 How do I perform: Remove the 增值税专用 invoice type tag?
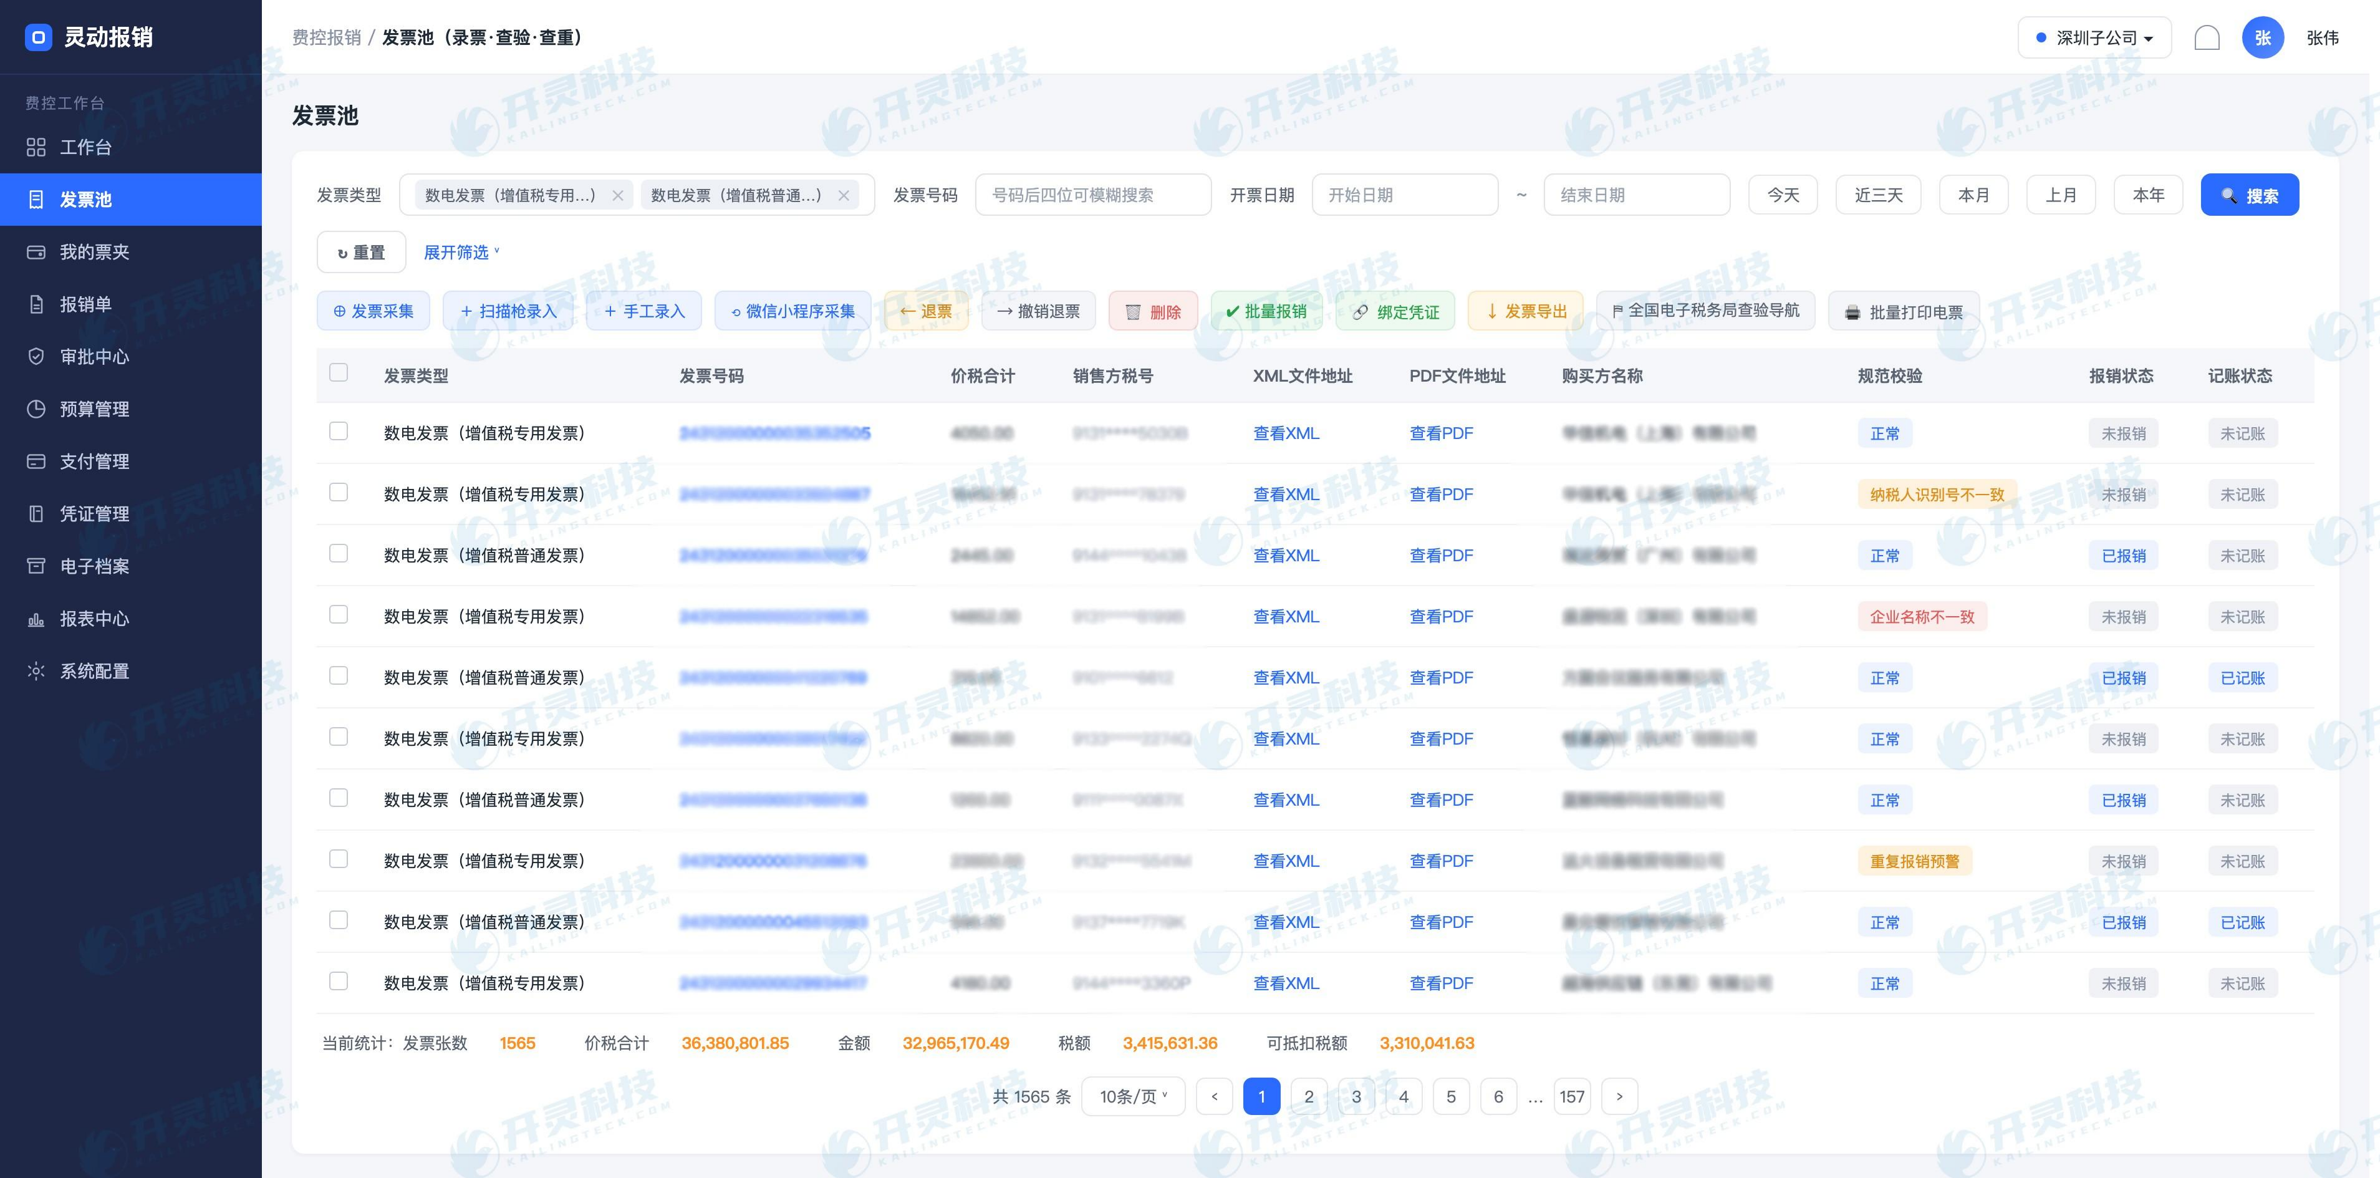coord(618,196)
